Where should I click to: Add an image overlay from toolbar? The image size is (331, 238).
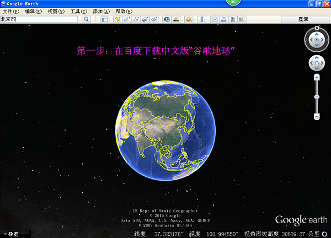[x=145, y=19]
